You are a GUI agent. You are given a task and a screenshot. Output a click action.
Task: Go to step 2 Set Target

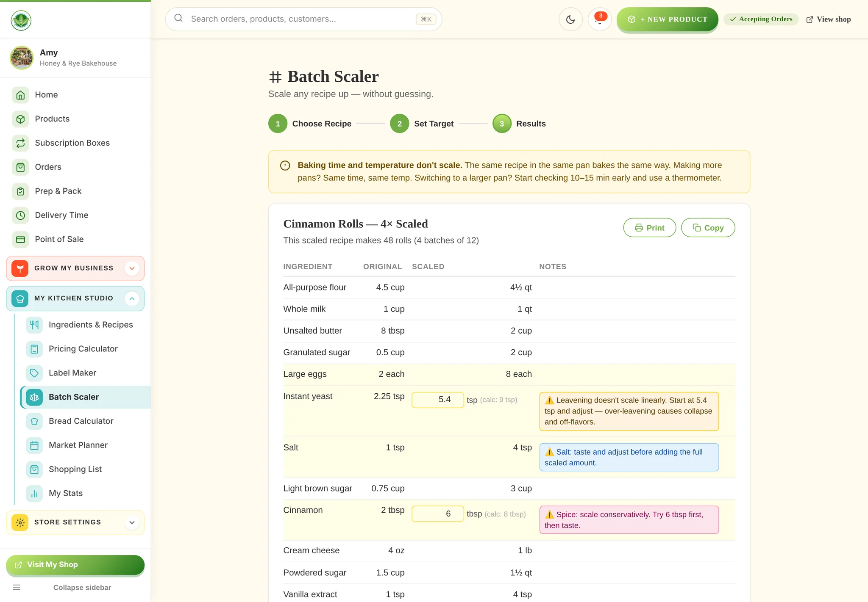422,124
